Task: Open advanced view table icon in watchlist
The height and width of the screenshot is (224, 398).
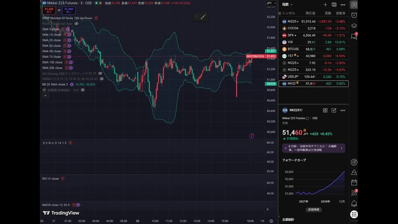Action: click(334, 5)
